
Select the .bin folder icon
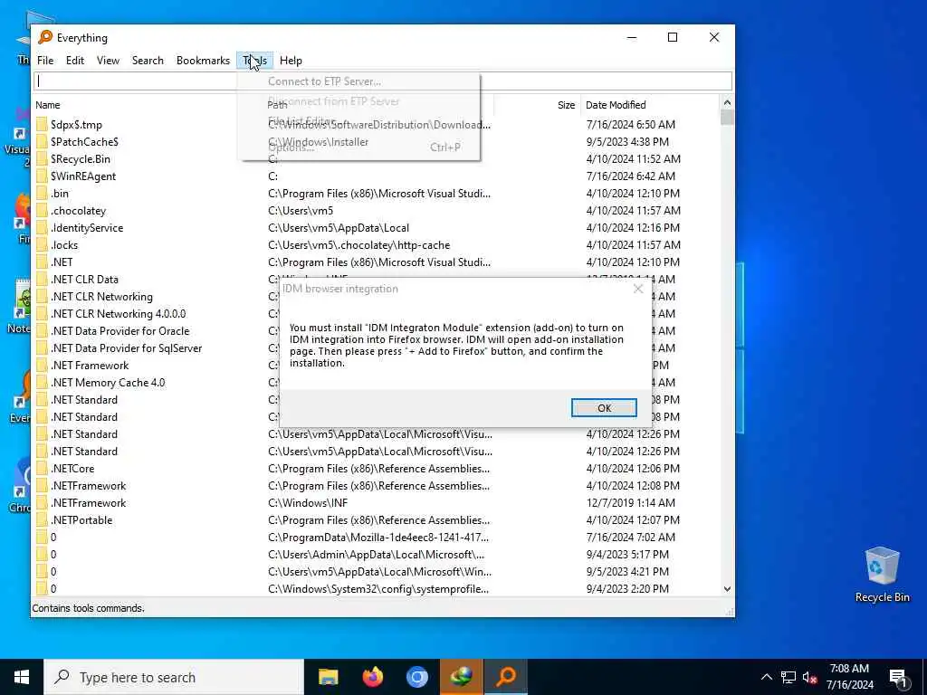[x=42, y=194]
